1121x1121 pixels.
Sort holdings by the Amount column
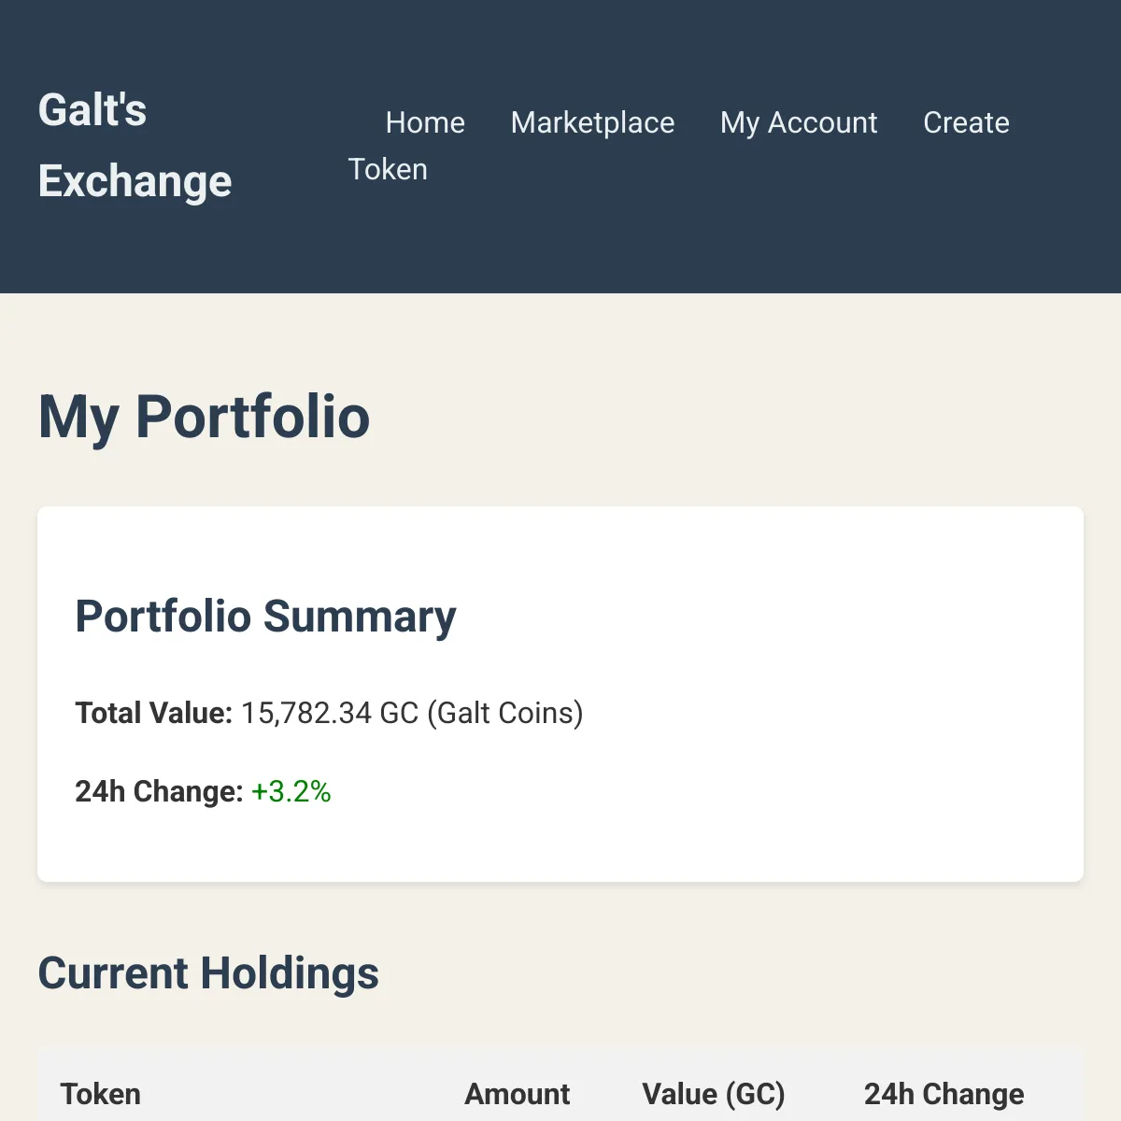pyautogui.click(x=518, y=1094)
